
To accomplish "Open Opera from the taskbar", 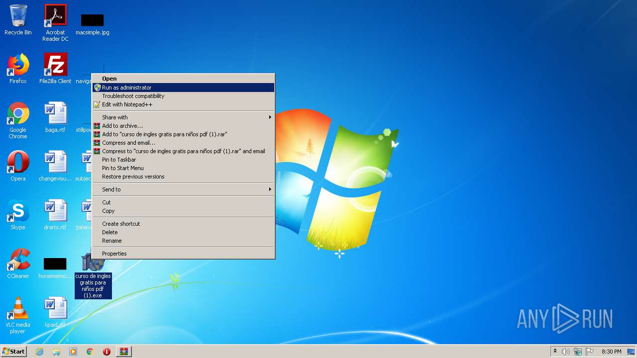I will pos(107,352).
